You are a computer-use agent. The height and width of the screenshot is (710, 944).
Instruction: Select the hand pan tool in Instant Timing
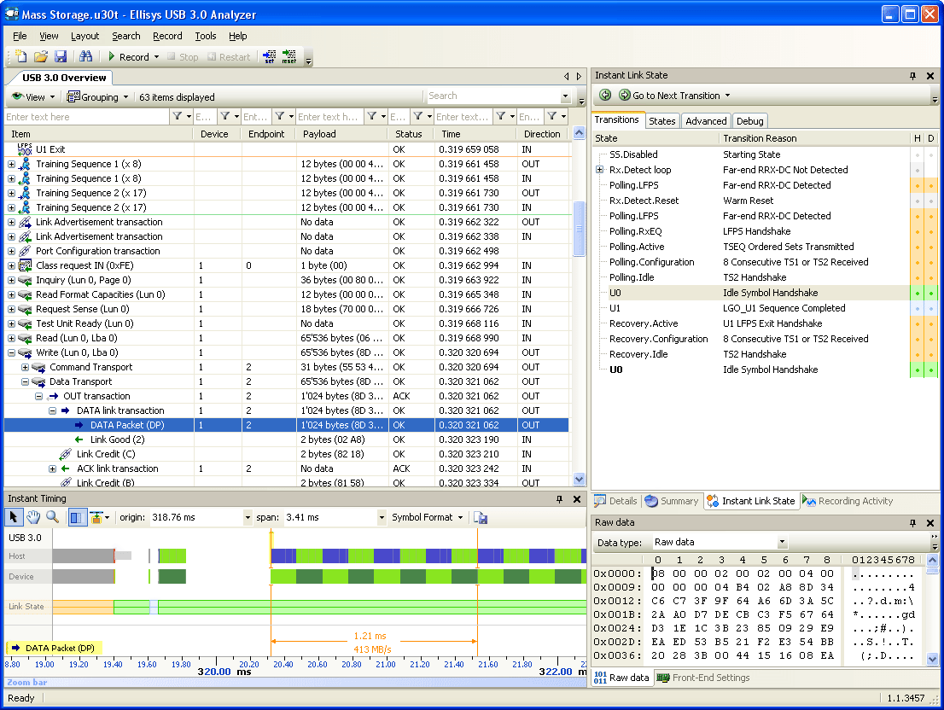point(33,517)
